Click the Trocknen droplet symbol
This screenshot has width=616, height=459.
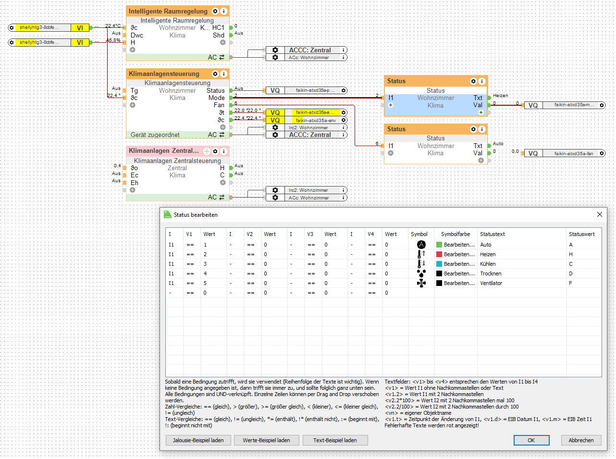pos(421,273)
